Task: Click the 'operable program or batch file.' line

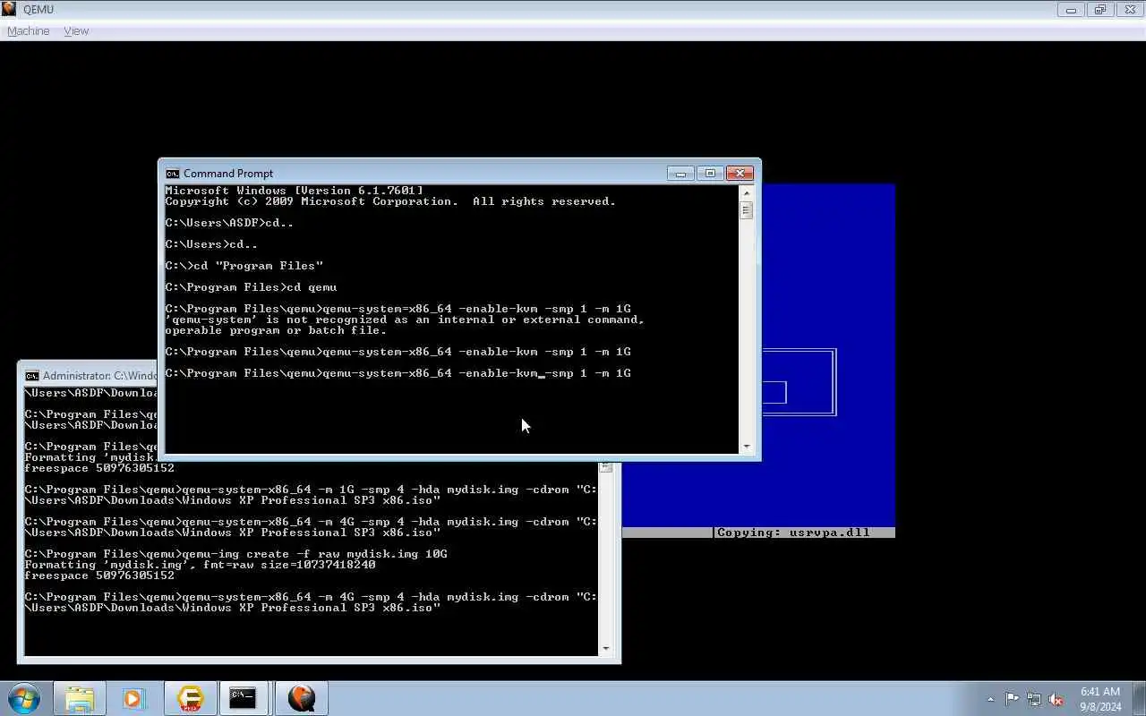Action: pos(276,330)
